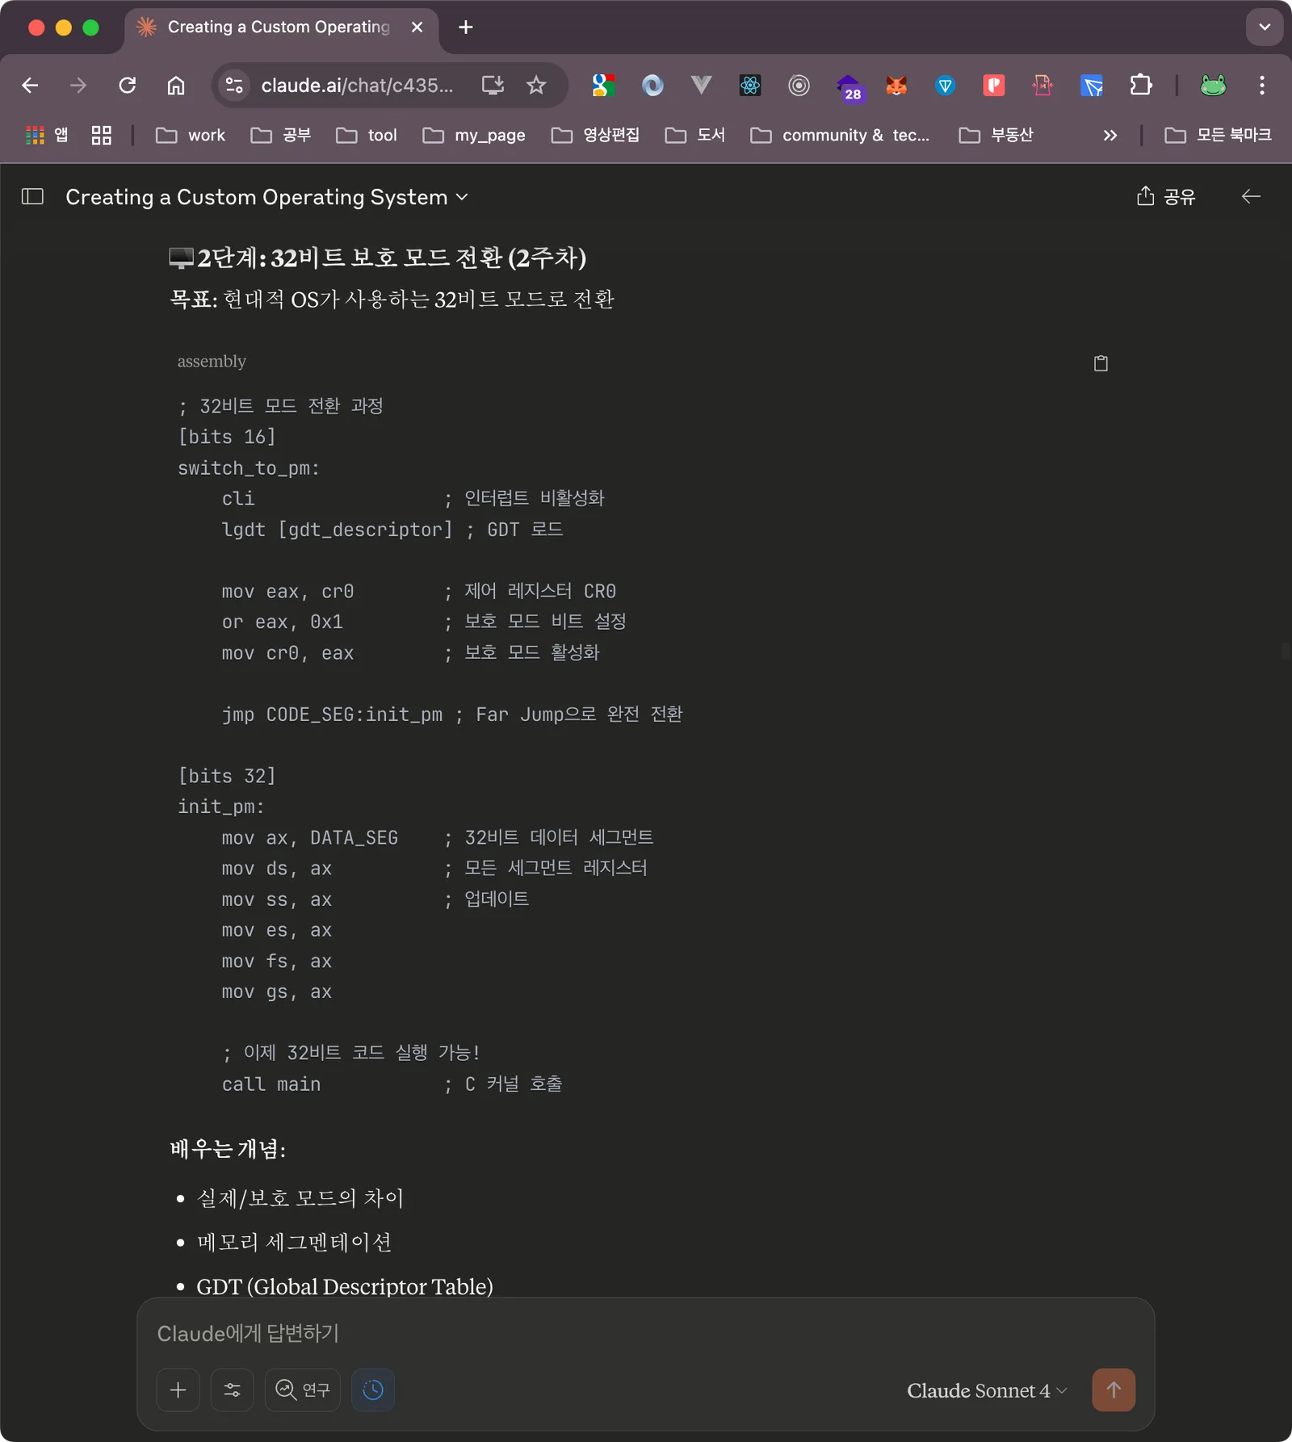Toggle the extended thinking clock button
The width and height of the screenshot is (1292, 1442).
pyautogui.click(x=373, y=1390)
